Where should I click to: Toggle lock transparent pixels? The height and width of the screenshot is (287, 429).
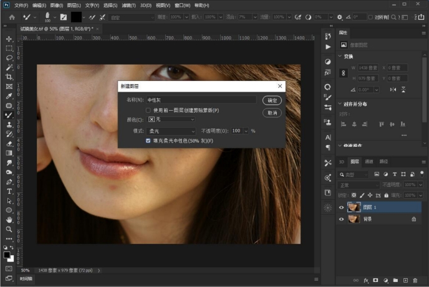(354, 195)
